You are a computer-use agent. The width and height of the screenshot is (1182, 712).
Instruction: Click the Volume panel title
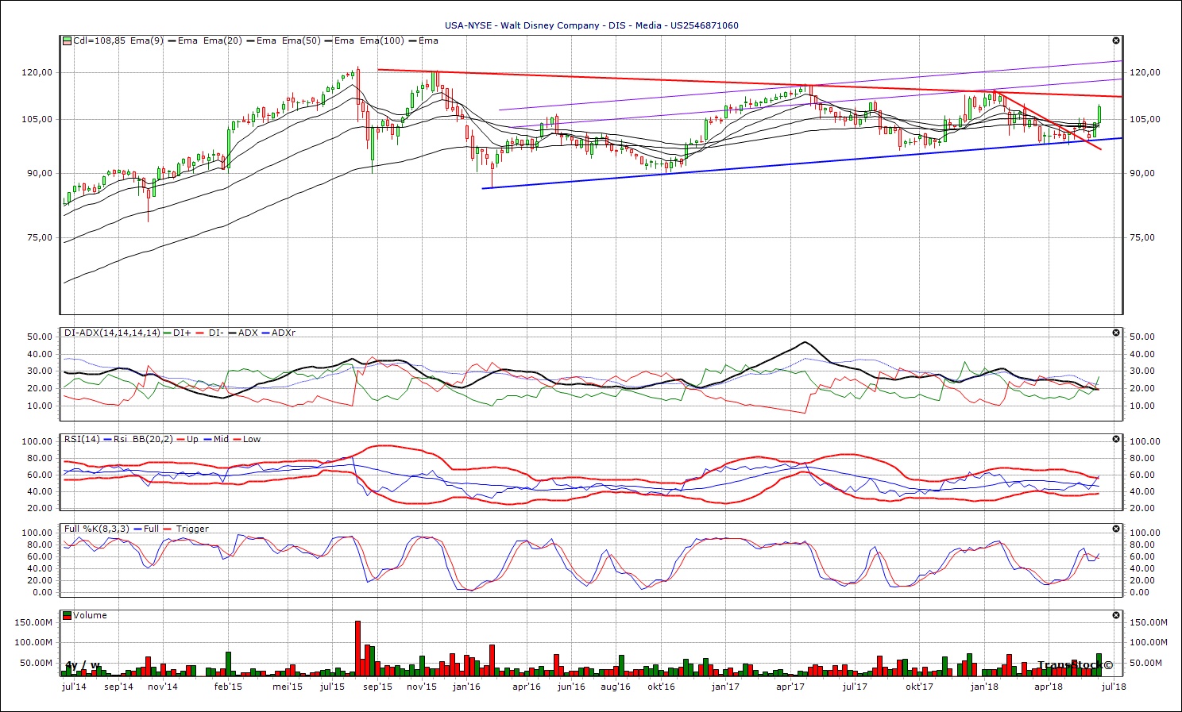(x=90, y=615)
